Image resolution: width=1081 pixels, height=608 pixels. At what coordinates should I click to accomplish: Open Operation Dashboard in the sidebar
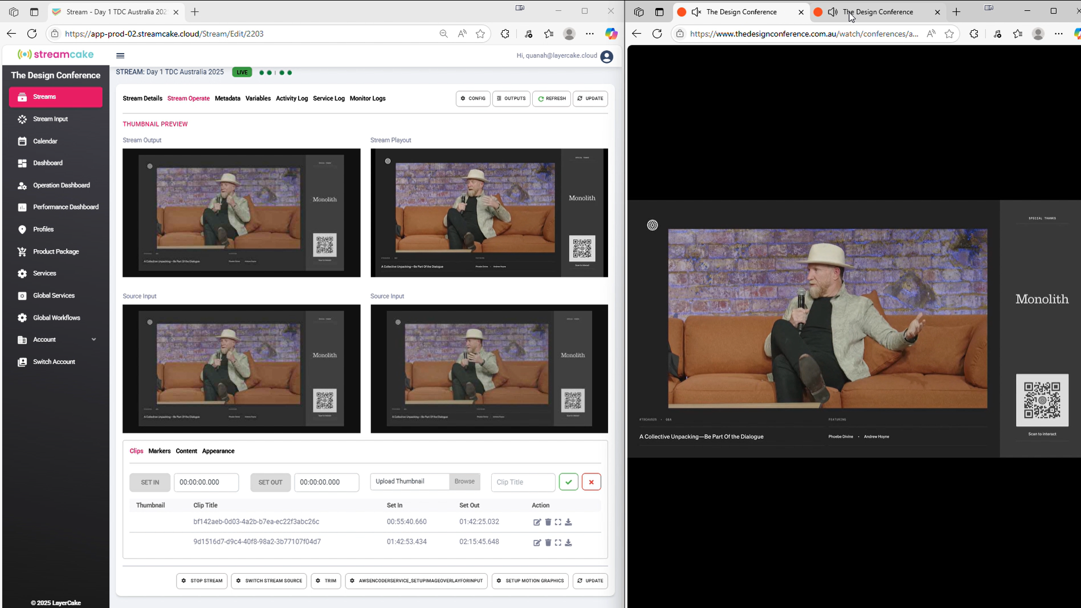(x=61, y=185)
